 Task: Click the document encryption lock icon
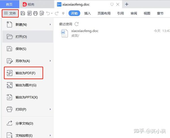tap(10, 135)
